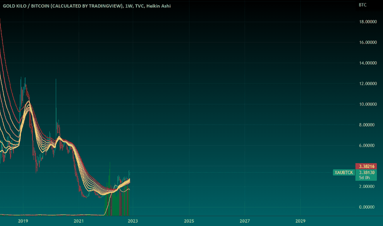Click the 2029 label on the time axis

point(300,221)
